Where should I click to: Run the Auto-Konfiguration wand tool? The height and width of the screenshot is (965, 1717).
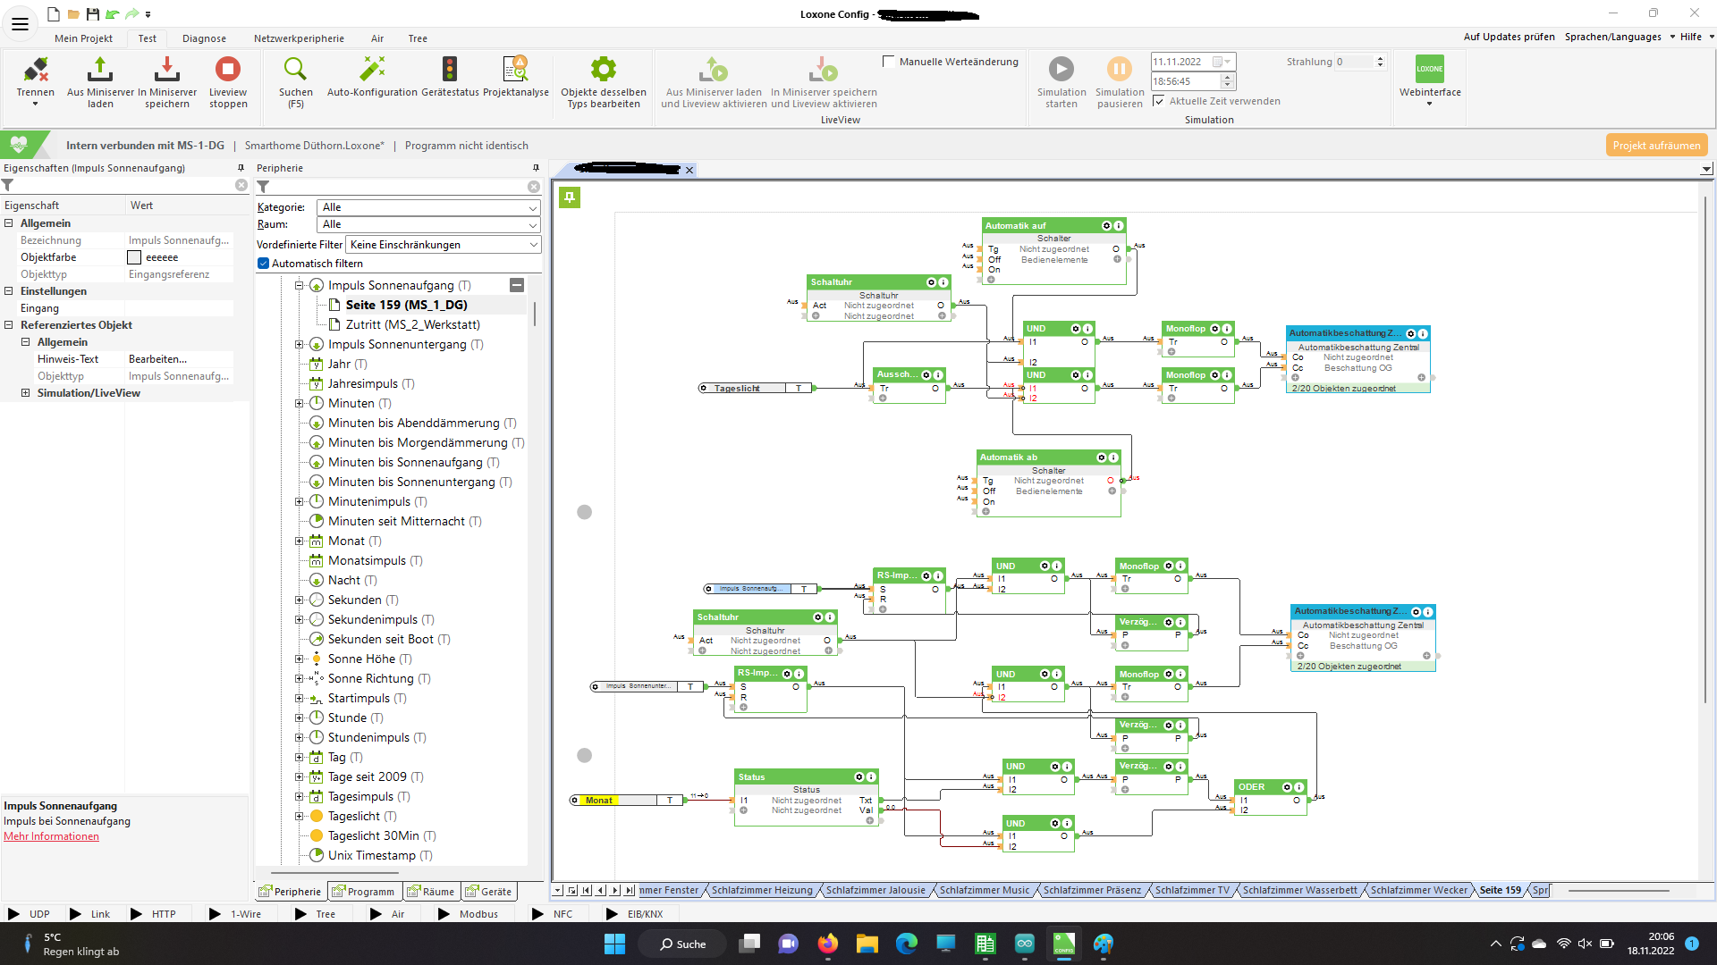click(x=372, y=70)
